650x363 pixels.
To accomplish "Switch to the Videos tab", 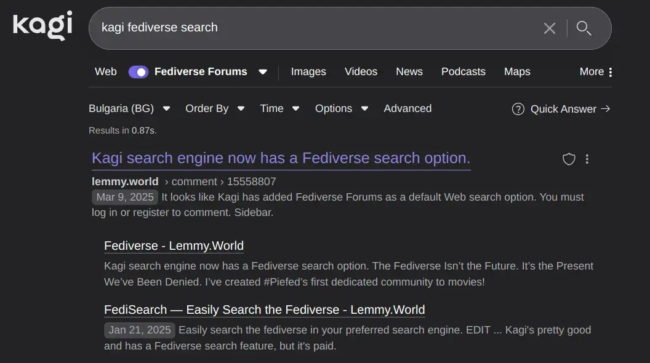I will point(361,71).
